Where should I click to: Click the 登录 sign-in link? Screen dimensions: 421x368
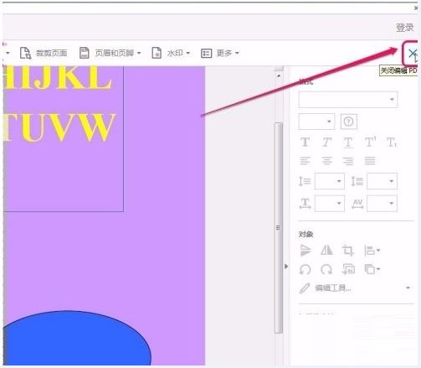coord(405,28)
